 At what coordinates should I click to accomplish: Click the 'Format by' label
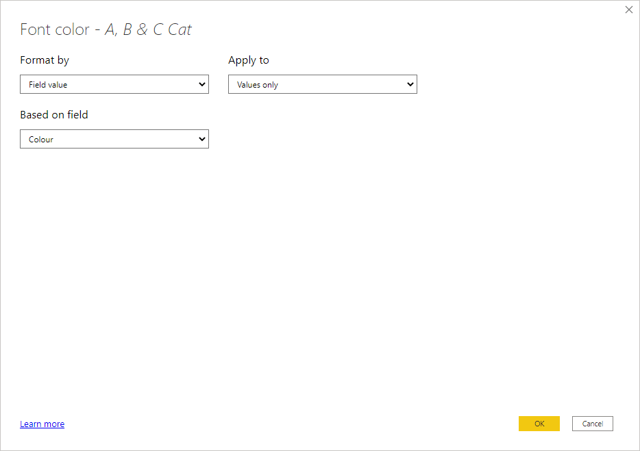click(45, 60)
